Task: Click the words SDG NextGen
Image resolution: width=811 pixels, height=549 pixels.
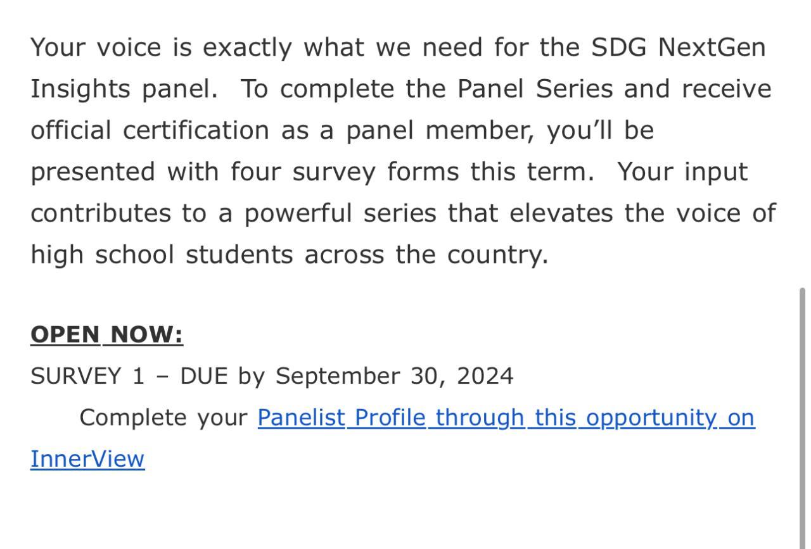Action: 678,47
